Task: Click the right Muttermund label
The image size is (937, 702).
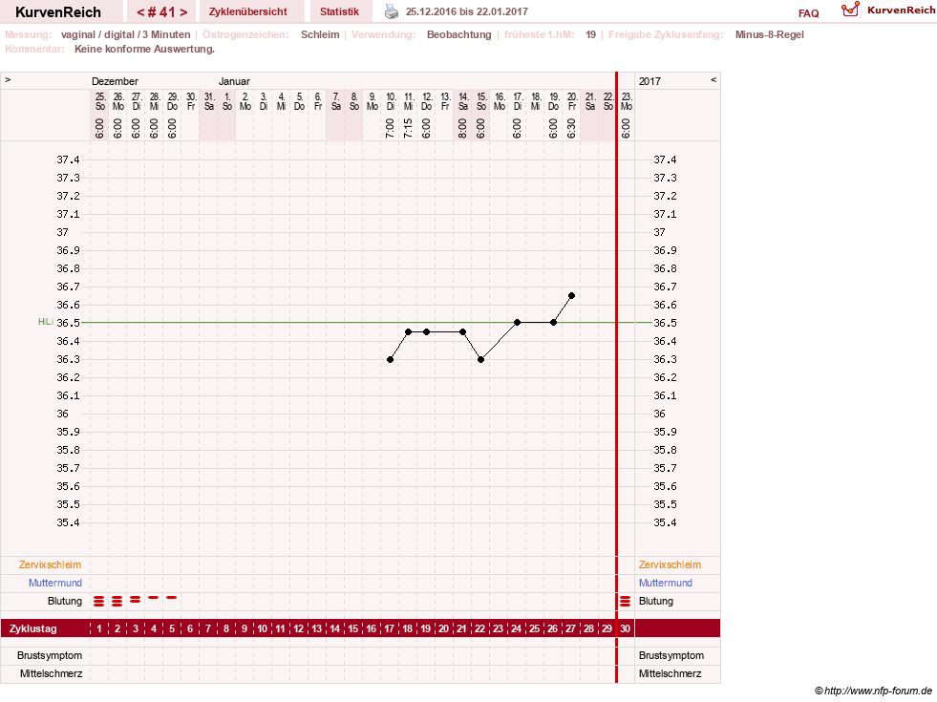Action: pyautogui.click(x=665, y=583)
